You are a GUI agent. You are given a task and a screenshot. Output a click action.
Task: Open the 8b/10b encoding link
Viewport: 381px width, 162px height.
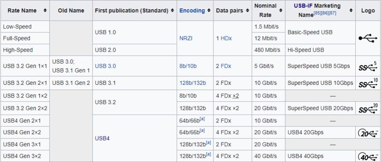coord(188,66)
